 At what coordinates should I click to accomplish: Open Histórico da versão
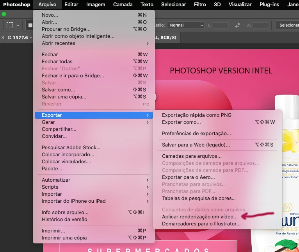point(94,220)
